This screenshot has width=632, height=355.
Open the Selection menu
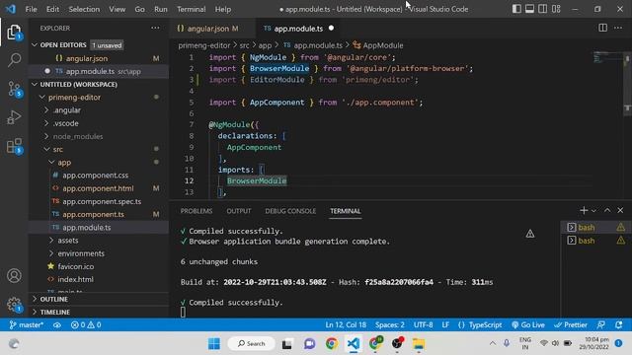pos(84,9)
